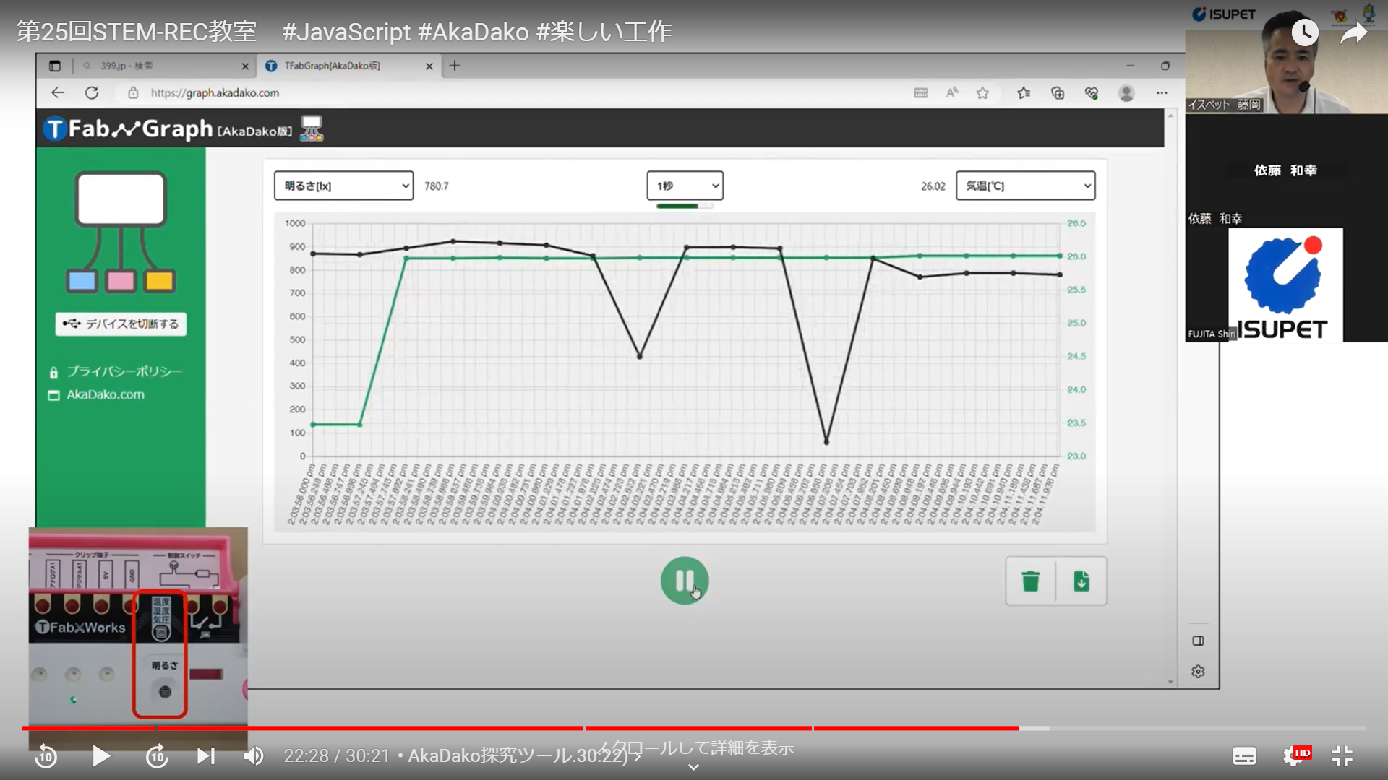This screenshot has width=1388, height=780.
Task: Open 明るさ[lx] sensor dropdown
Action: pyautogui.click(x=343, y=186)
